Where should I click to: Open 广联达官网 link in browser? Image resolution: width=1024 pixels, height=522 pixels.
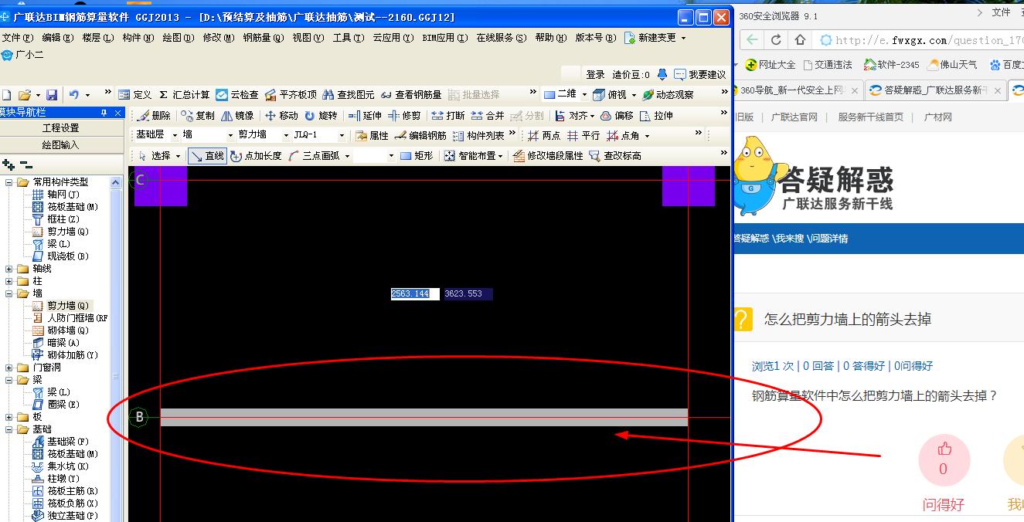(x=794, y=117)
